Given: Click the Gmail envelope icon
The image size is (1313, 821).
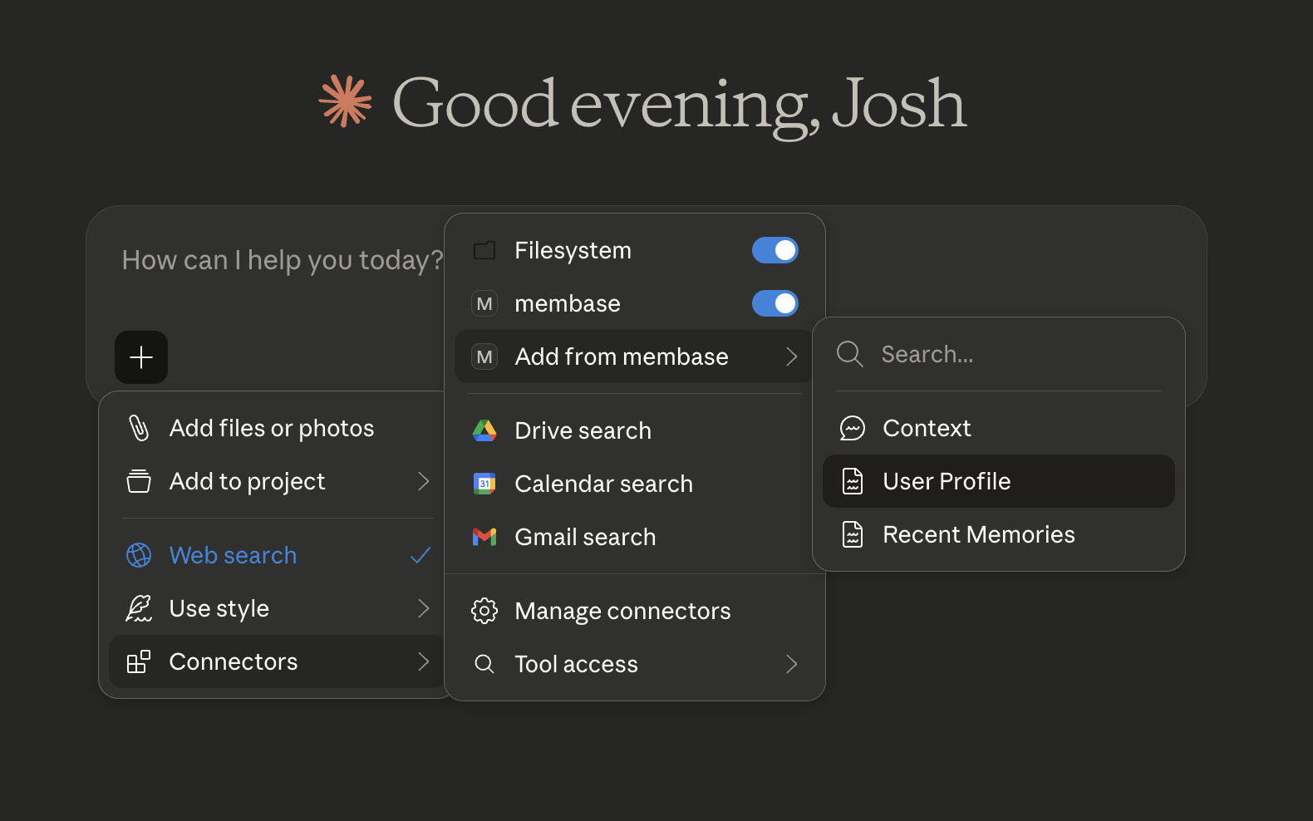Looking at the screenshot, I should click(484, 537).
